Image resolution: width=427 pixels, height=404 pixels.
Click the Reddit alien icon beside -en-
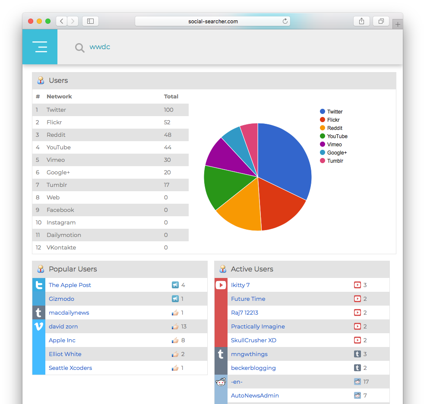point(221,382)
